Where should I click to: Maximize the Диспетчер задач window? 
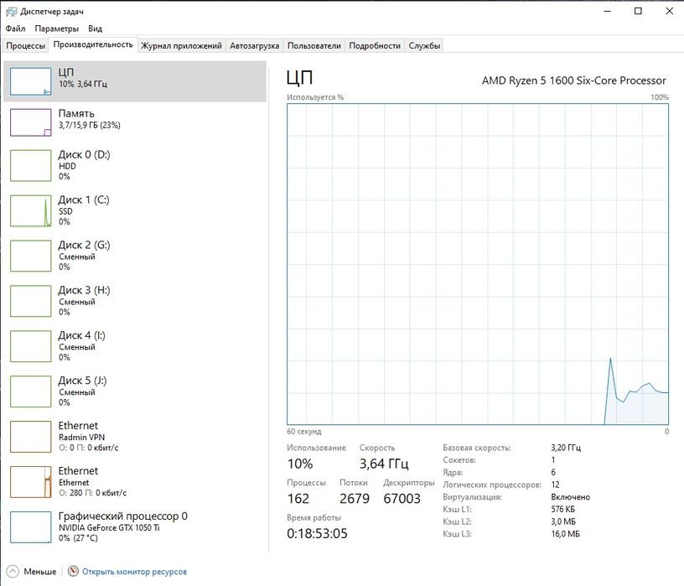click(638, 12)
